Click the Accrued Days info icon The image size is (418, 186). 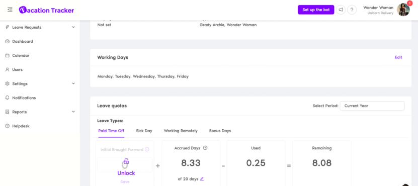point(205,148)
